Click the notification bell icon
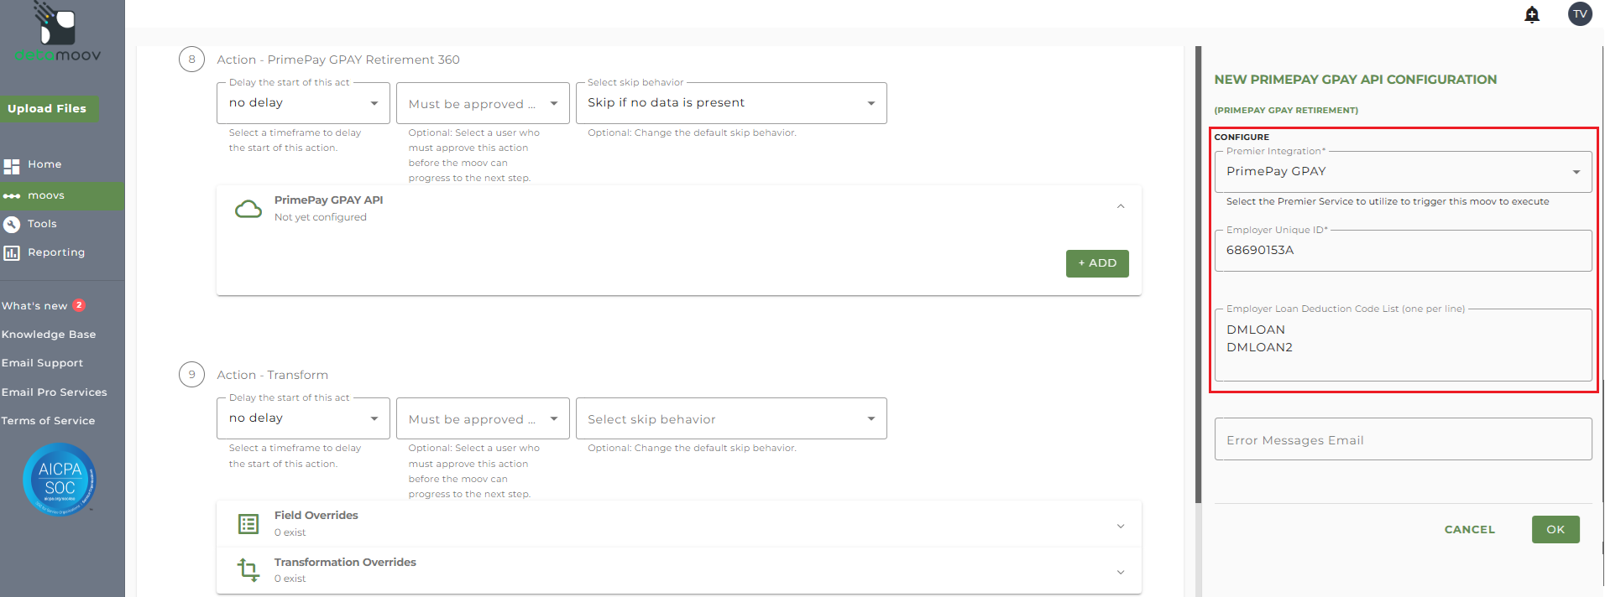 1532,14
